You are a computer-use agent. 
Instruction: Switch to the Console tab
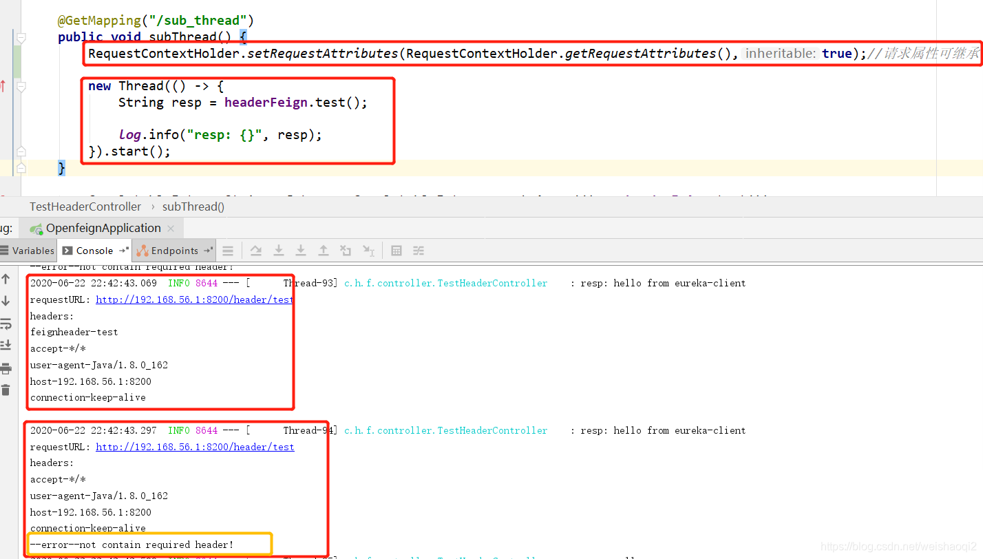point(94,251)
